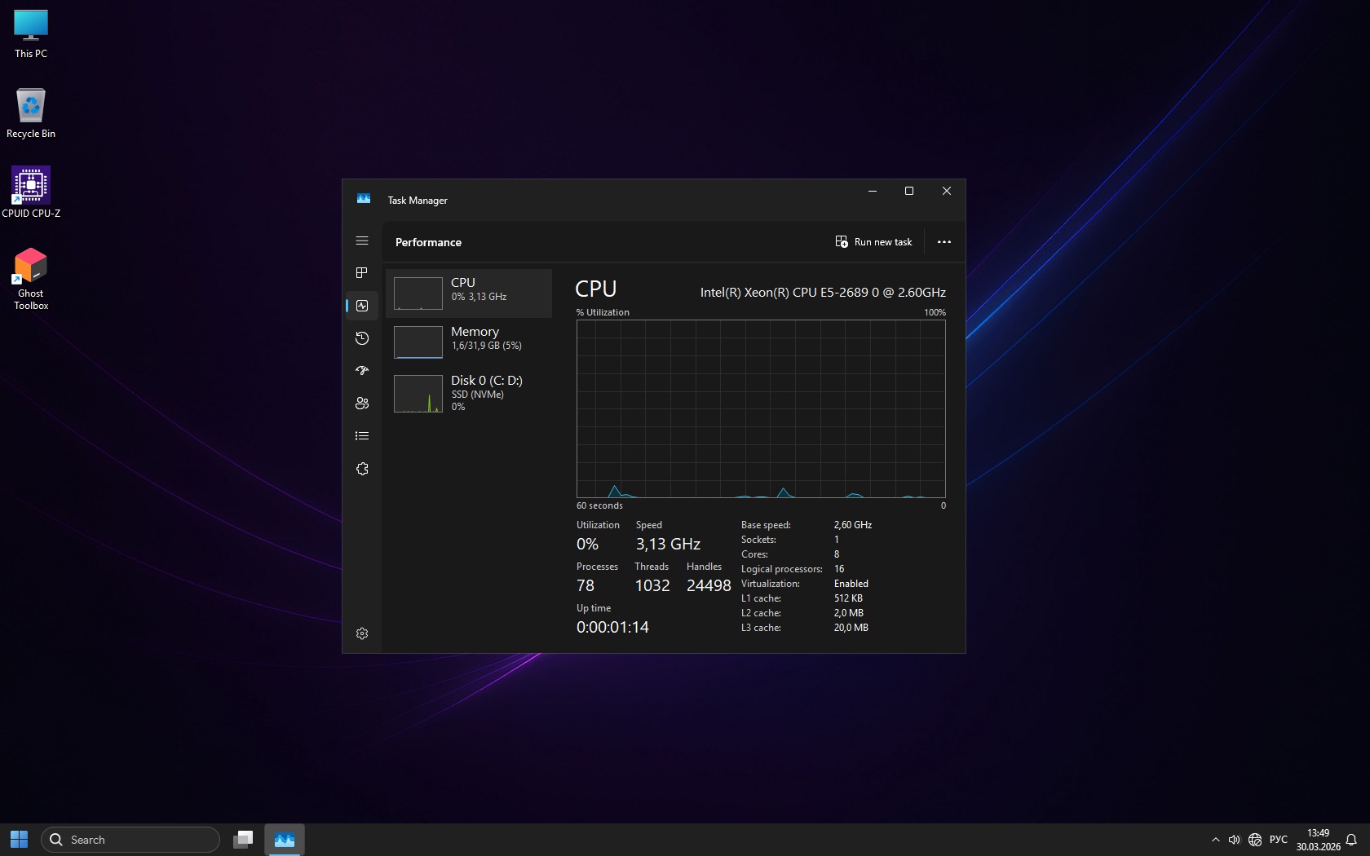1370x856 pixels.
Task: Open the Details page in sidebar
Action: (362, 436)
